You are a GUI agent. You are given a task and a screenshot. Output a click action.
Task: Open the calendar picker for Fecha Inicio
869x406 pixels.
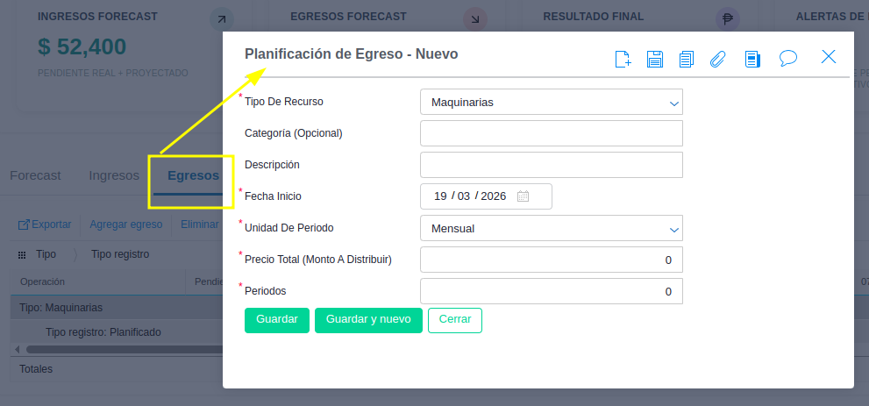[x=524, y=196]
